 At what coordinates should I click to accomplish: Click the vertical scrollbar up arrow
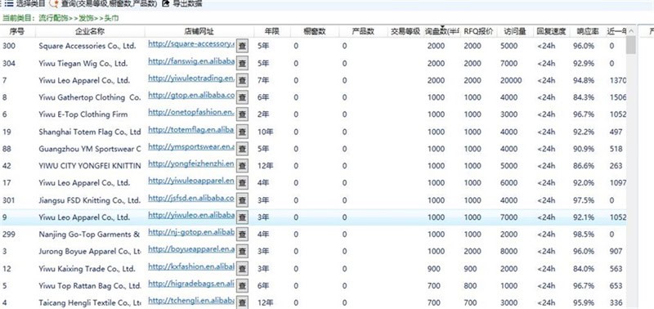point(631,30)
